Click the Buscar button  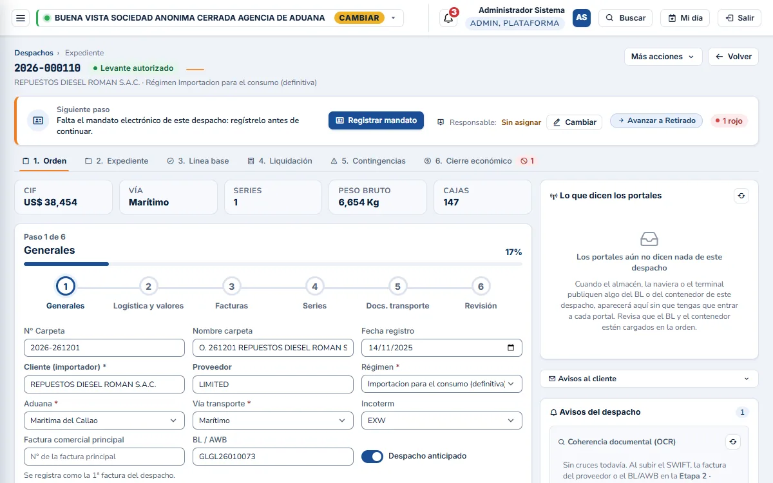(625, 18)
